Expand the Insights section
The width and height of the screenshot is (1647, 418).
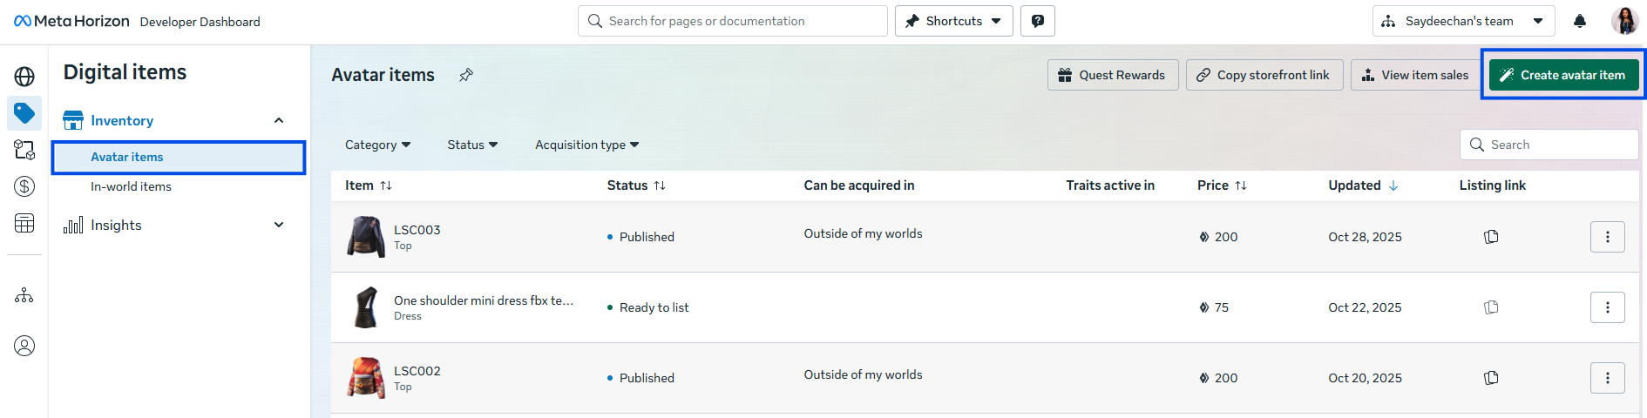[x=279, y=225]
